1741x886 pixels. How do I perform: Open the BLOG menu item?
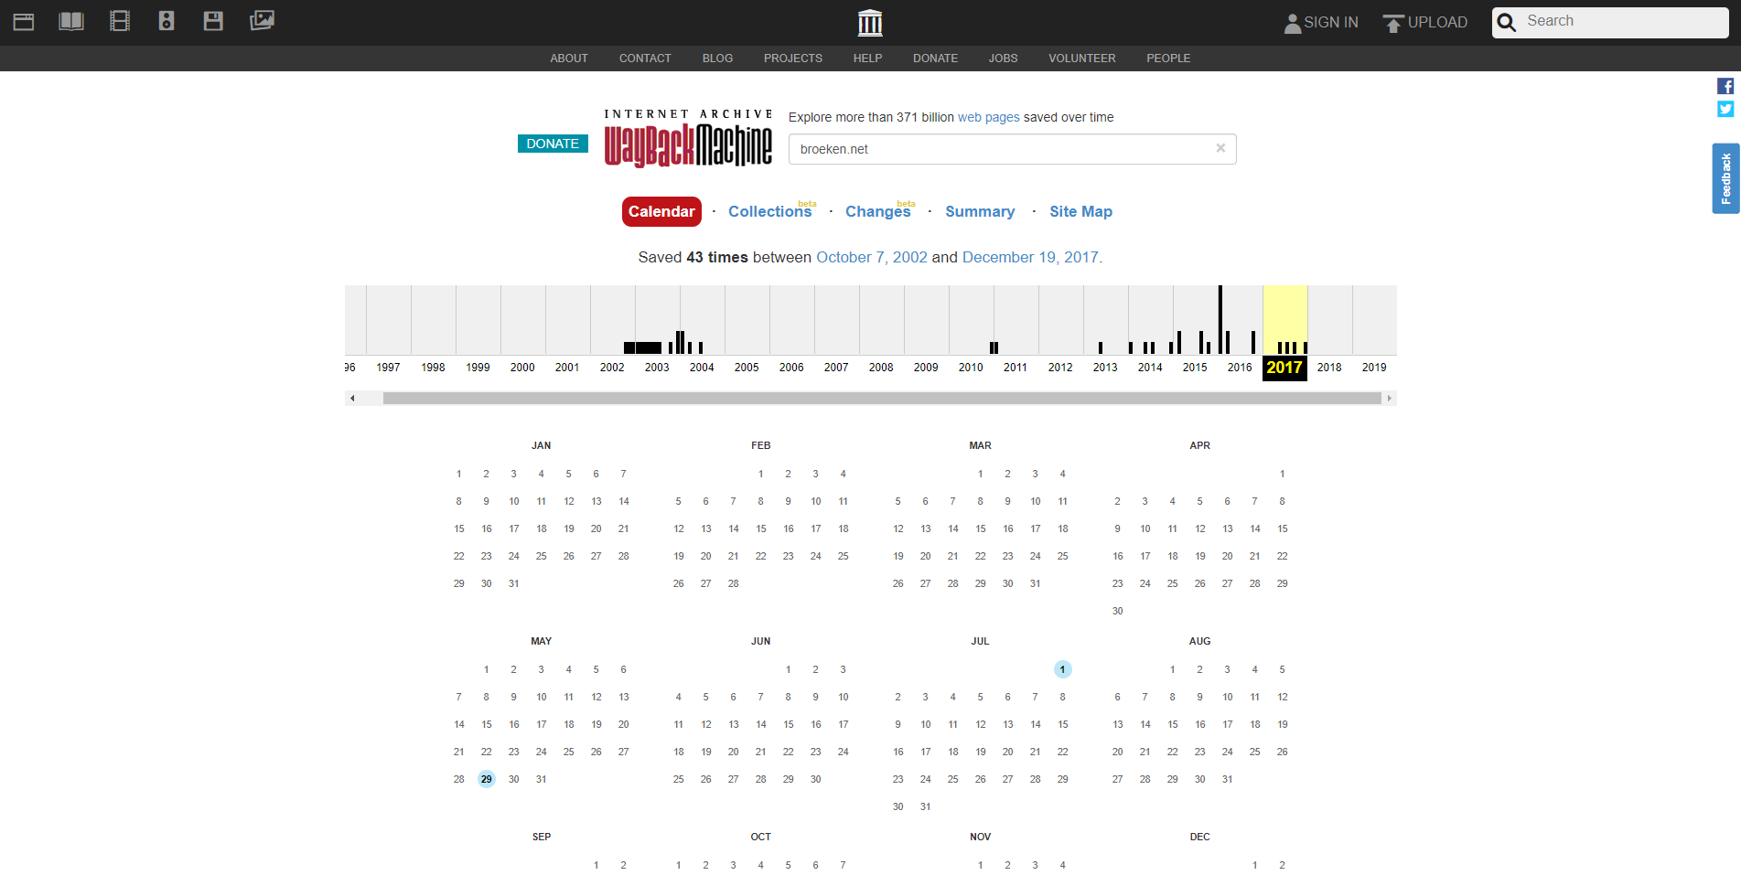coord(717,59)
